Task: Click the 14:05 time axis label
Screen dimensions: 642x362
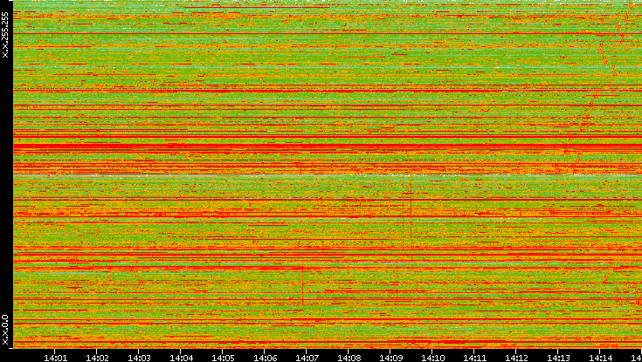Action: pyautogui.click(x=223, y=358)
